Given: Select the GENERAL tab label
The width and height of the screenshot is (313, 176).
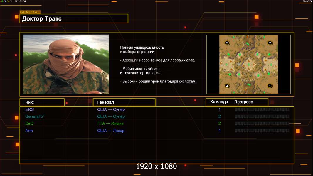Looking at the screenshot, I should (x=30, y=12).
